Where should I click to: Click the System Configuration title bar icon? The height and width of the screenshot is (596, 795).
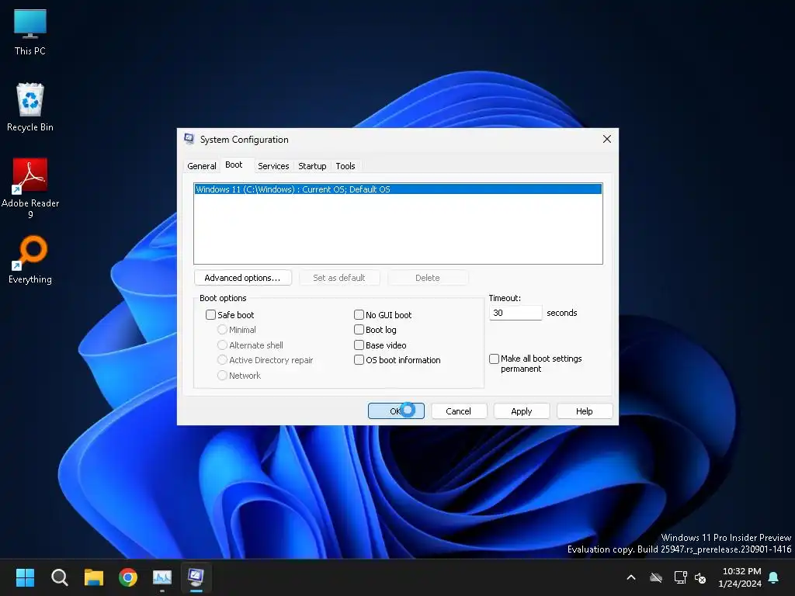tap(189, 140)
